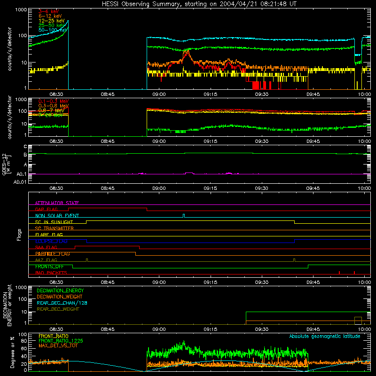Select the 6-12 keV legend label

(50, 16)
